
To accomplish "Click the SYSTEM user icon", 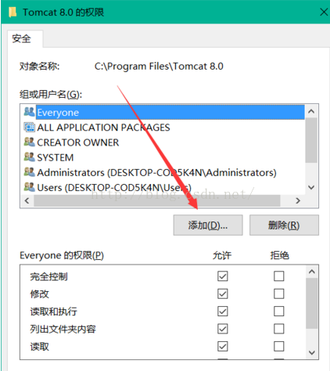I will (x=29, y=157).
